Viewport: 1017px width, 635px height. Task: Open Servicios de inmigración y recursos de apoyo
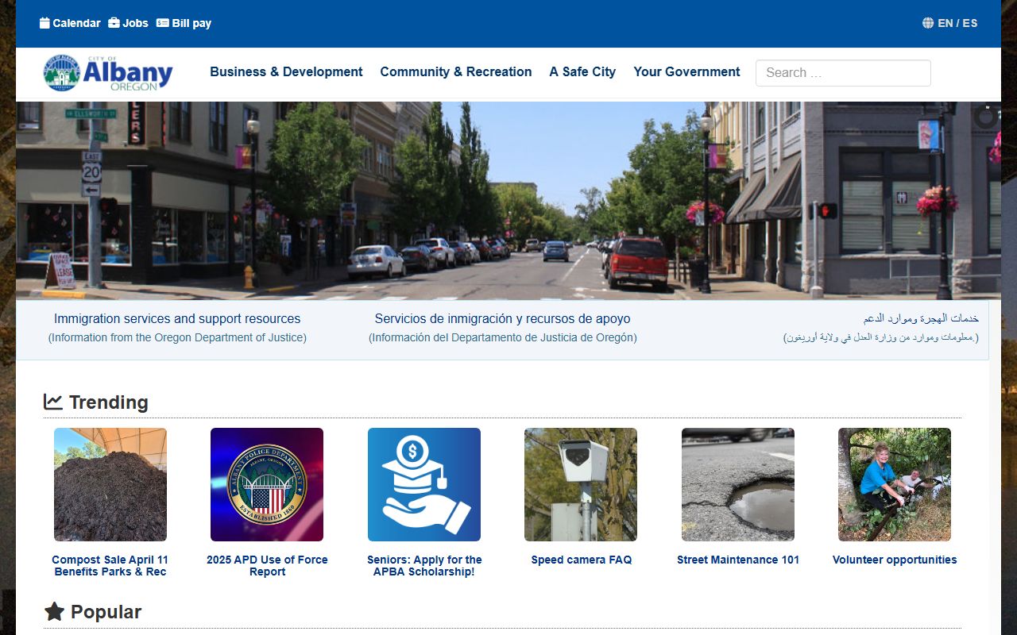tap(503, 318)
